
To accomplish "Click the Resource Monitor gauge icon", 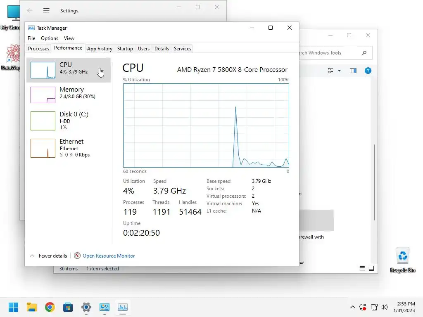I will pyautogui.click(x=77, y=255).
